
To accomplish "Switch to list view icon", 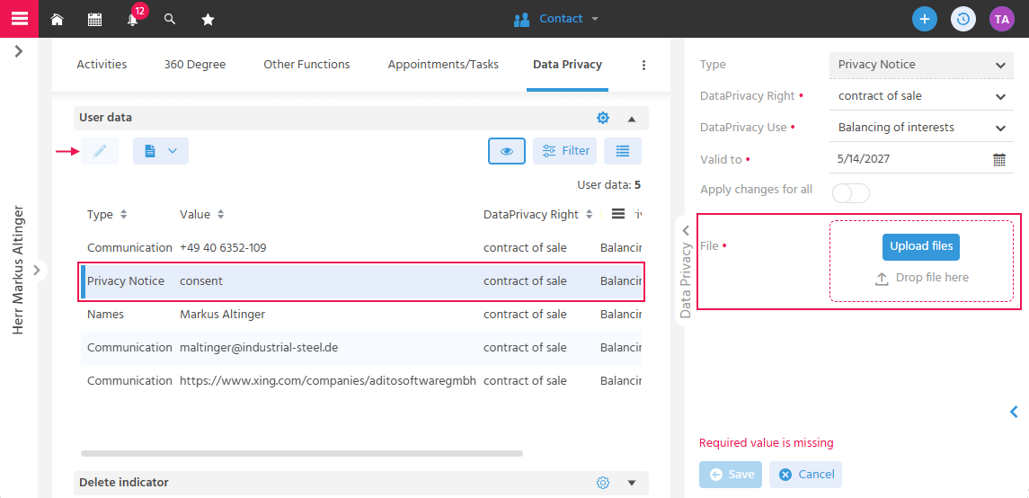I will tap(623, 151).
